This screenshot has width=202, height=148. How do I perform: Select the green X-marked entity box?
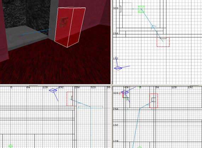141,9
